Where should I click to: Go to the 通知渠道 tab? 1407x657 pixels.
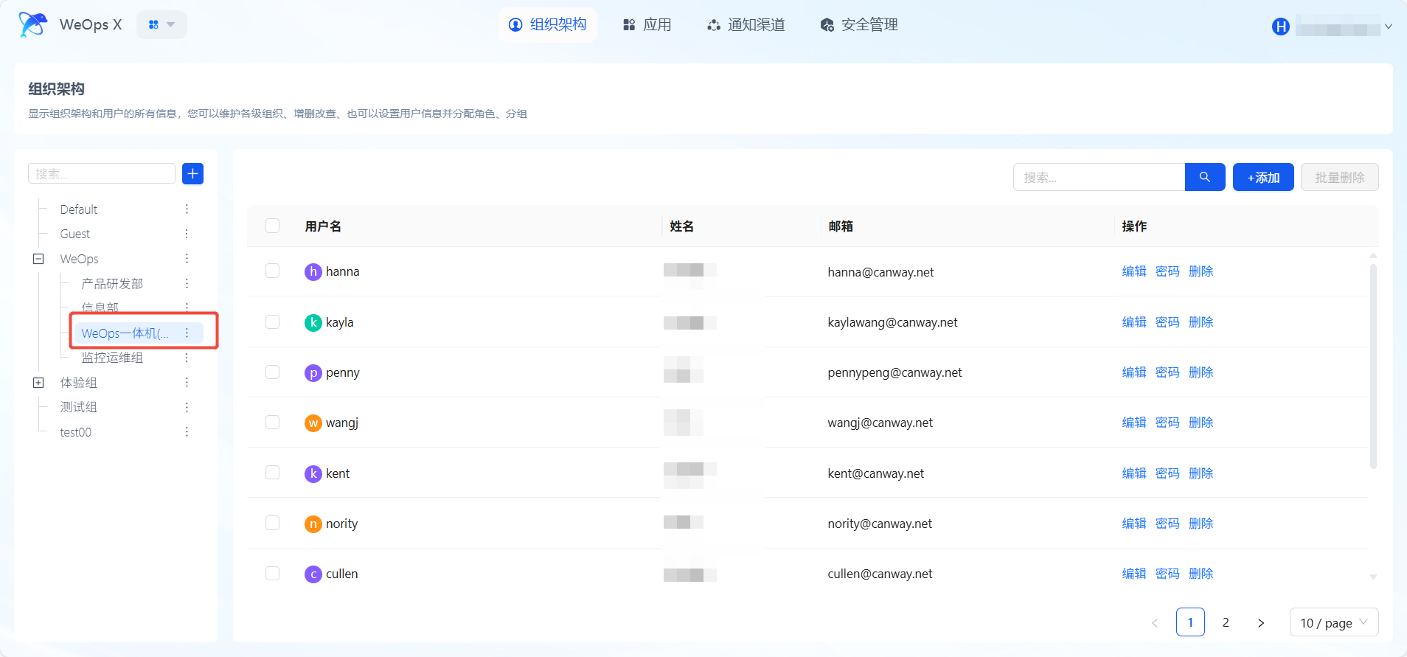click(746, 24)
